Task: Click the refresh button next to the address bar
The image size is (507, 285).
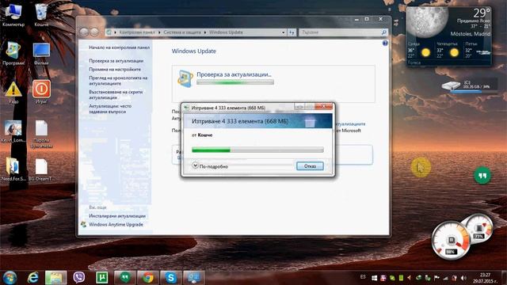Action: pyautogui.click(x=292, y=32)
